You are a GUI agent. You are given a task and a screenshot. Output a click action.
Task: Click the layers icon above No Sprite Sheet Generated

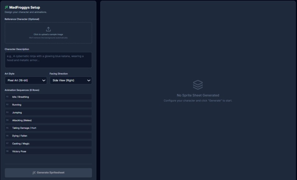click(x=198, y=85)
